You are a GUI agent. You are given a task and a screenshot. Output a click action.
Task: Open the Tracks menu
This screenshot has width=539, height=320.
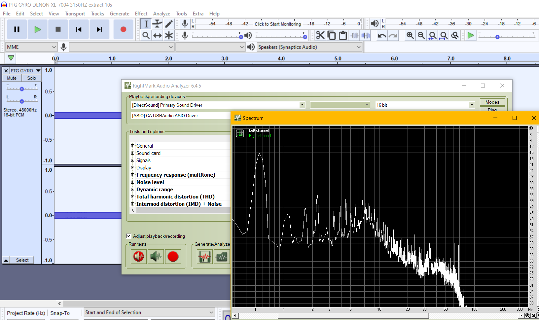[x=97, y=14]
